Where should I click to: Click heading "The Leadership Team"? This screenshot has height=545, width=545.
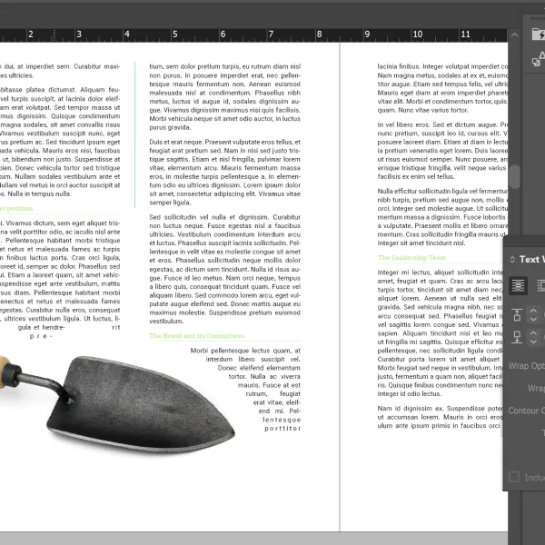(x=411, y=258)
